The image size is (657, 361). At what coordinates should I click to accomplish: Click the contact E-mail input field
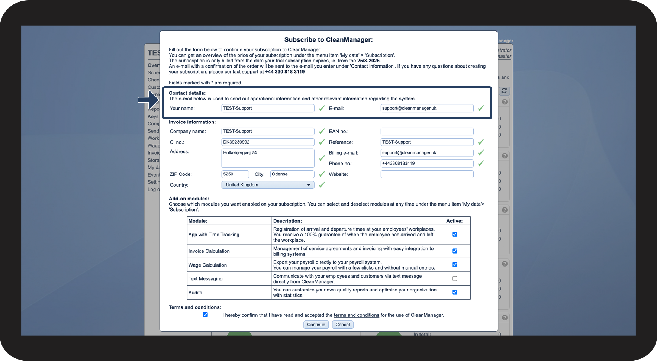point(427,108)
